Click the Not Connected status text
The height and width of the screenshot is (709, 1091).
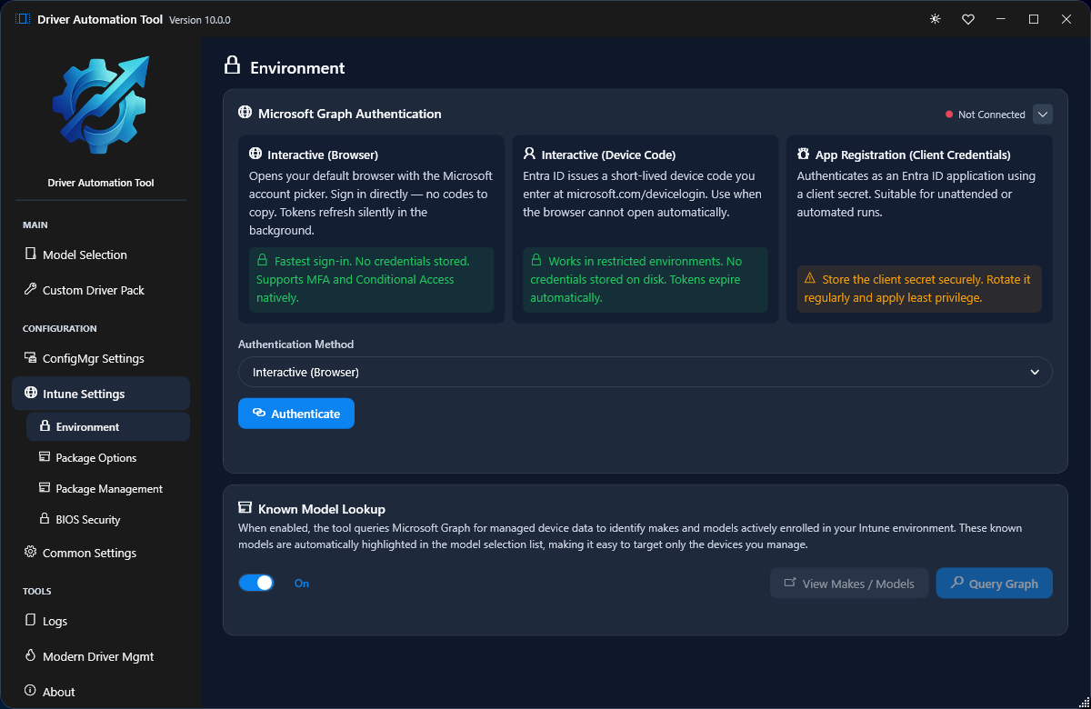(992, 115)
